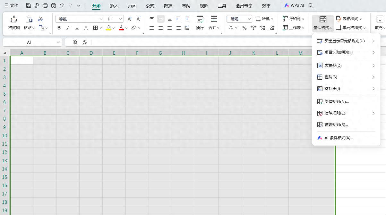Click the Percent style icon
The height and width of the screenshot is (215, 386).
pyautogui.click(x=244, y=28)
